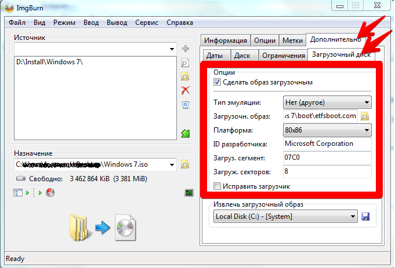
Task: Browse for destination file folder icon
Action: [185, 164]
